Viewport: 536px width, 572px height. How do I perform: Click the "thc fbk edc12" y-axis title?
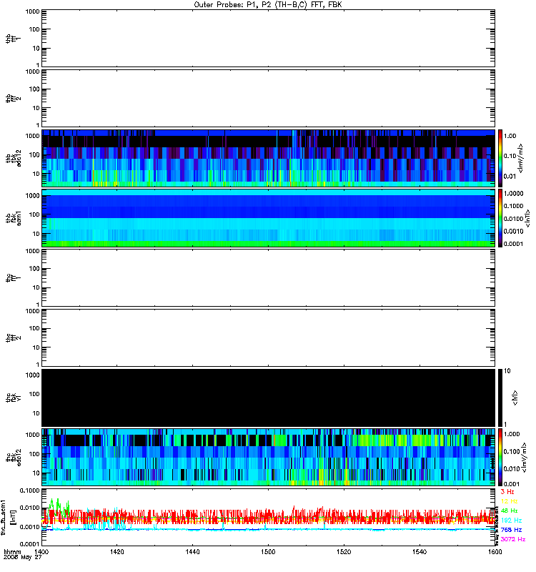coord(14,458)
